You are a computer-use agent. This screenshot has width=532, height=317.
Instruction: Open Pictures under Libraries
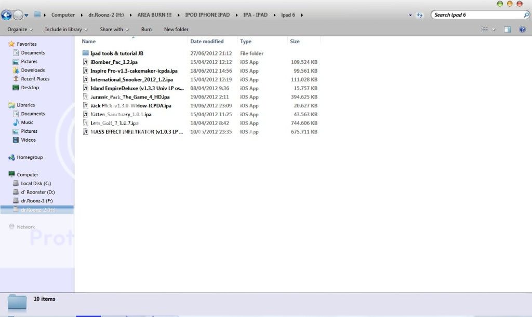[29, 131]
